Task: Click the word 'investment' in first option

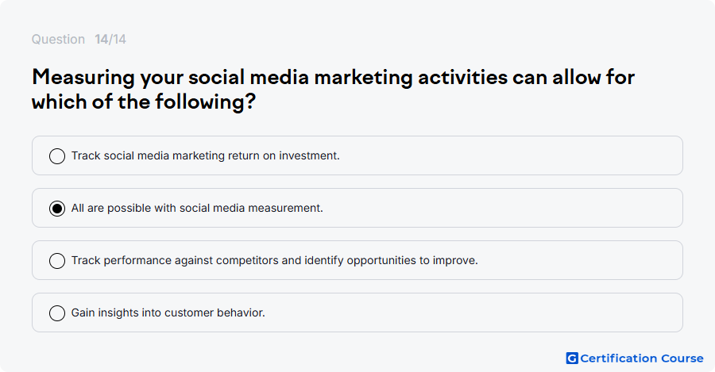Action: click(309, 155)
